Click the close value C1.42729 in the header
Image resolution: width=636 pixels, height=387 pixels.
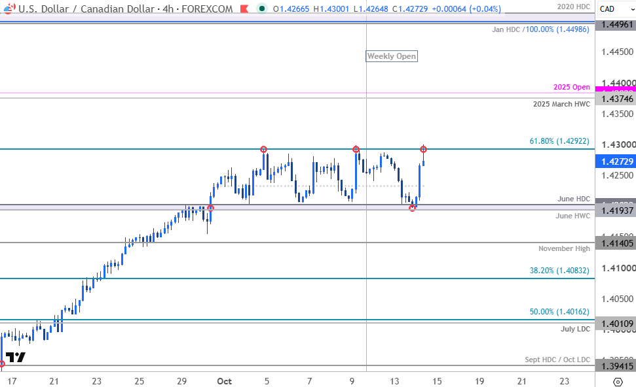tap(410, 8)
